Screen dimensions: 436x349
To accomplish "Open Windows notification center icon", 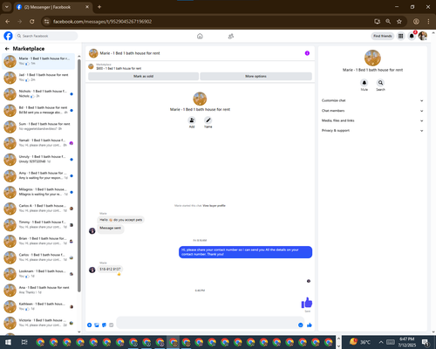I will click(426, 342).
